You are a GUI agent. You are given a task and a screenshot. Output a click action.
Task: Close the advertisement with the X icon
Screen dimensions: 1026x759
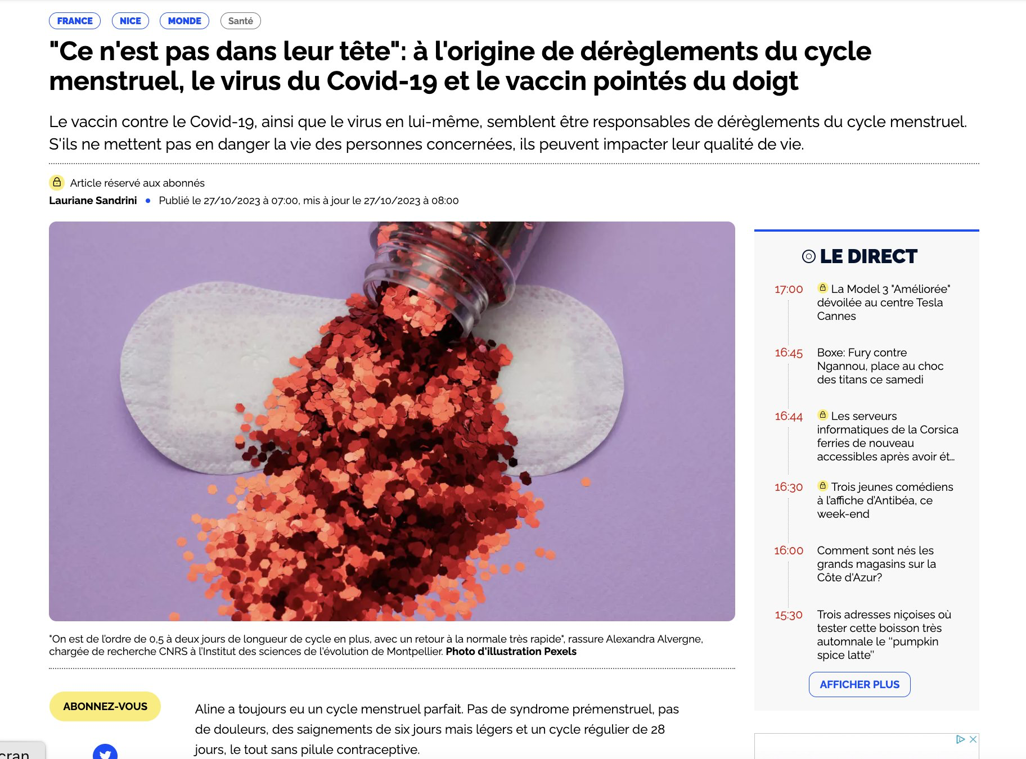[x=973, y=739]
